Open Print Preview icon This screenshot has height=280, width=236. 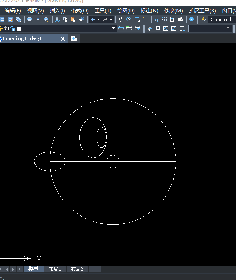[x=38, y=19]
